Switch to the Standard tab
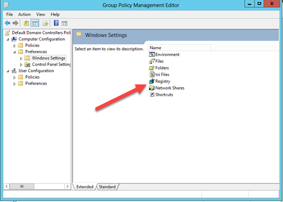Viewport: 283px width, 202px height. pos(107,187)
